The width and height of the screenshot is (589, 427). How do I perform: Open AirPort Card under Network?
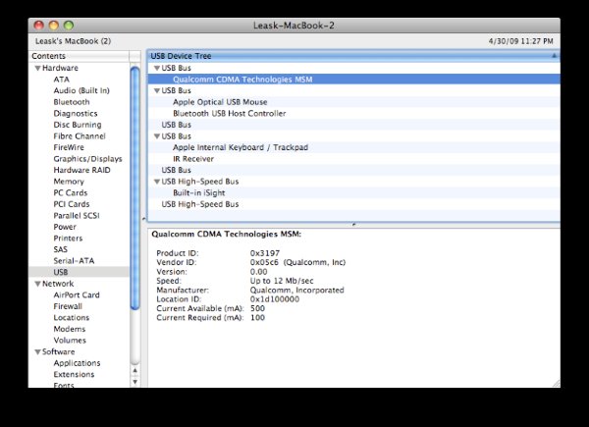77,295
